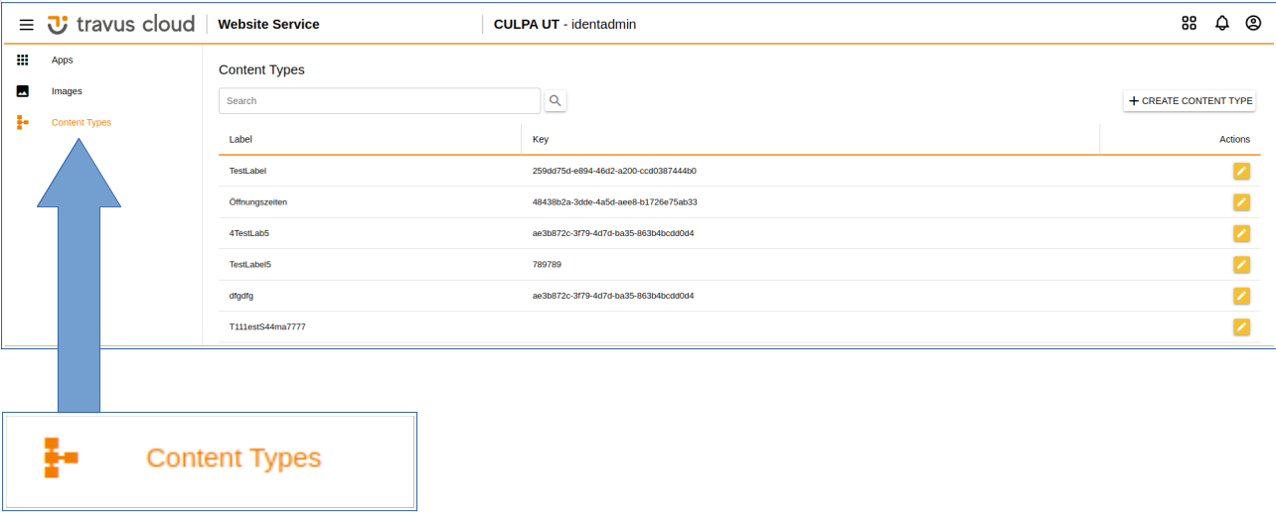Open Images in the sidebar
Image resolution: width=1276 pixels, height=515 pixels.
coord(67,91)
